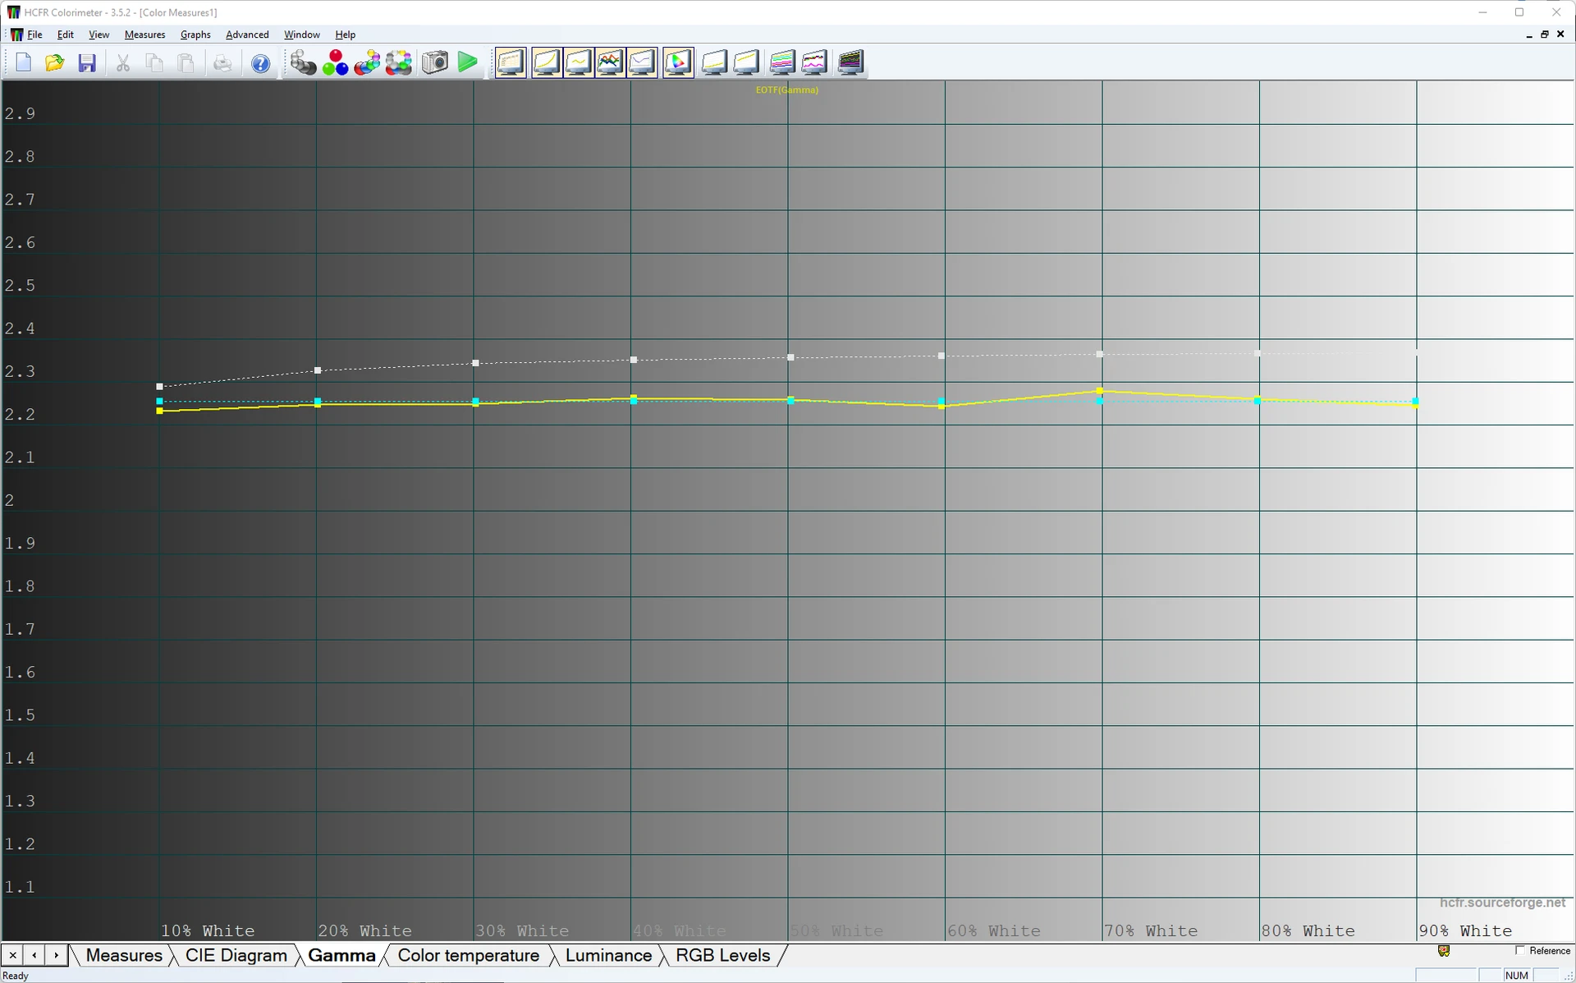Open the Measures menu

(144, 34)
